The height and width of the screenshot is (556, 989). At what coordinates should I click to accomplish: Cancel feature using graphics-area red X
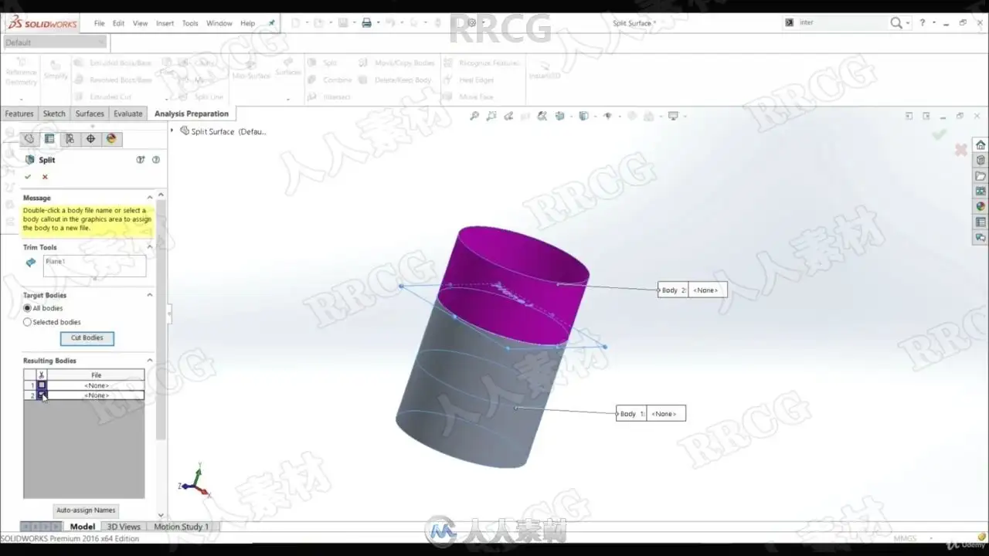pos(960,150)
